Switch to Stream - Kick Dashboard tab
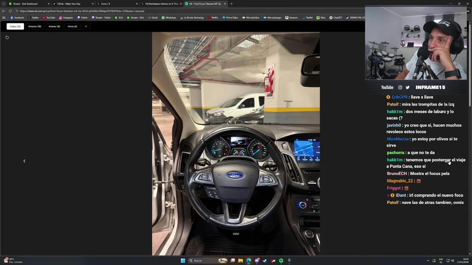The width and height of the screenshot is (472, 265). [29, 4]
